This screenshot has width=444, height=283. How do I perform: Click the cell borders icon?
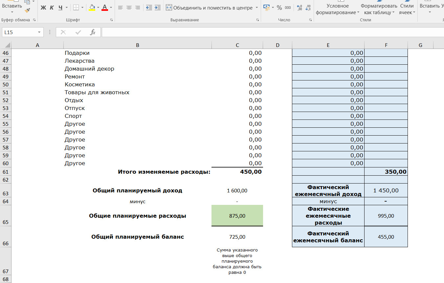click(x=76, y=8)
